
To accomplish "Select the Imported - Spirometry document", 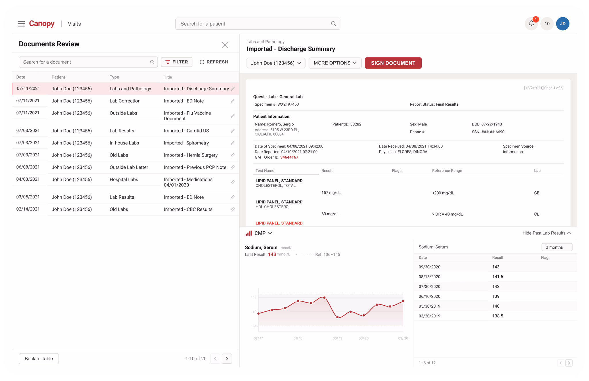I will [186, 143].
